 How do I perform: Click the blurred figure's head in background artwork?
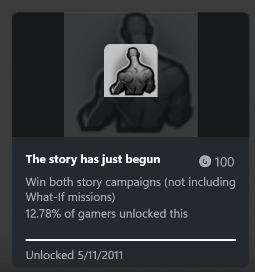click(x=137, y=29)
